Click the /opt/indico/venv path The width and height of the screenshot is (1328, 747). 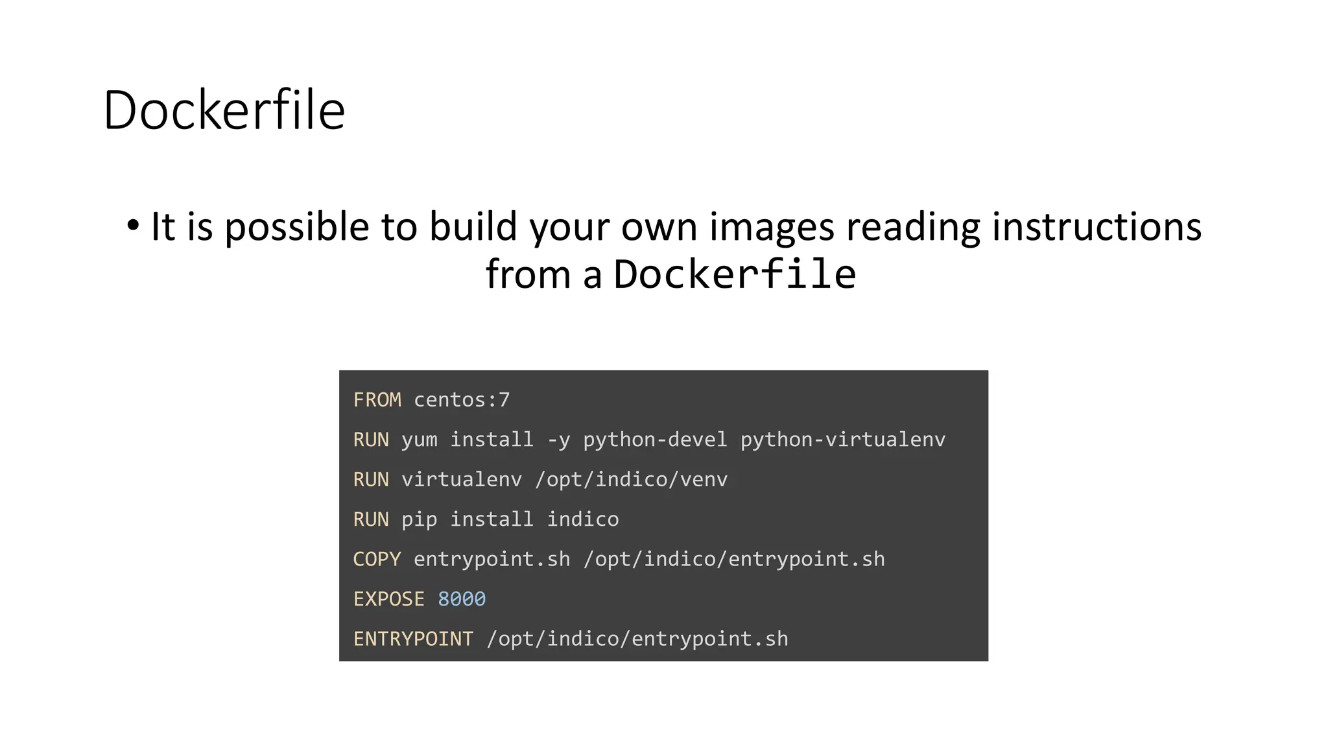click(631, 480)
